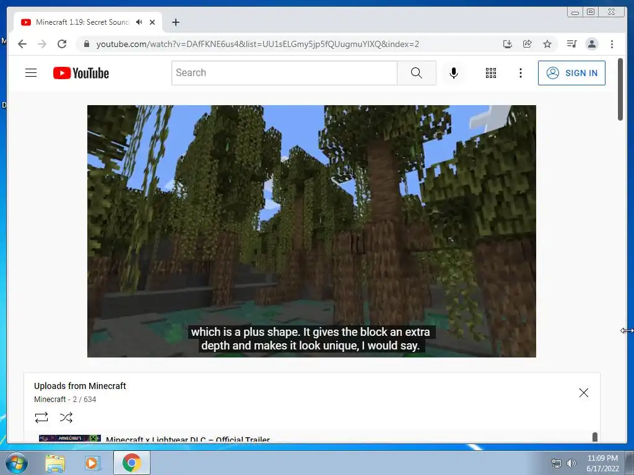Mute the tab via its speaker icon
Screen dimensions: 634x475
139,22
